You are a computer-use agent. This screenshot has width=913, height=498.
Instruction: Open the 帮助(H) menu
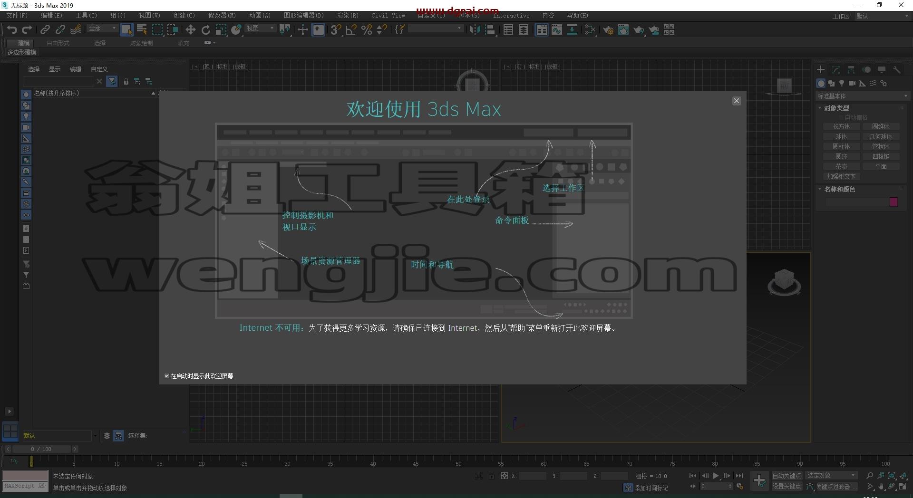pyautogui.click(x=577, y=16)
